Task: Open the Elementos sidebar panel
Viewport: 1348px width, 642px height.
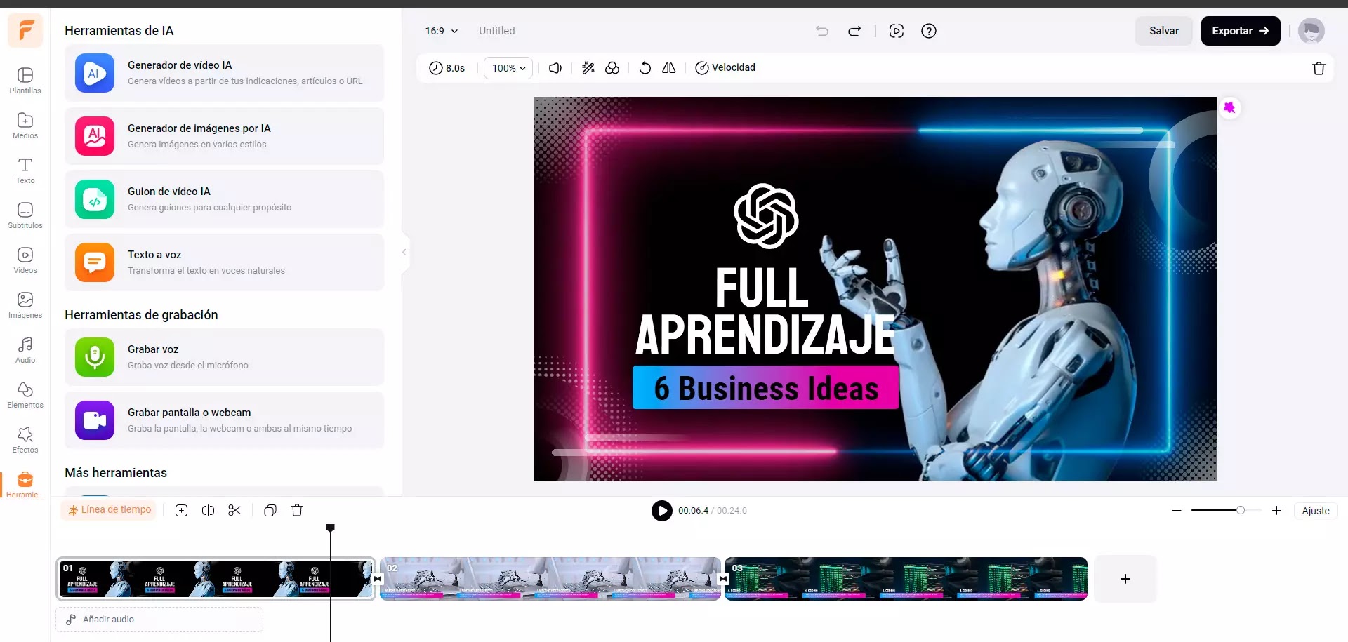Action: pos(25,394)
